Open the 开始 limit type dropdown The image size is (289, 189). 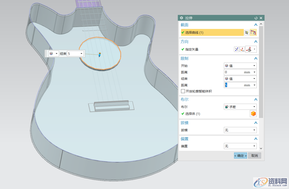click(x=240, y=66)
